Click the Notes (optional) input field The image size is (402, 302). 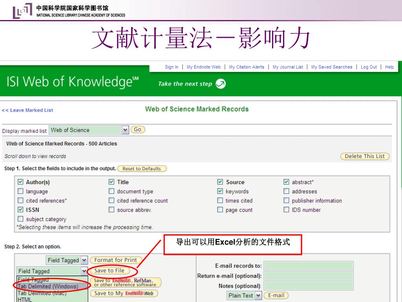pyautogui.click(x=309, y=286)
